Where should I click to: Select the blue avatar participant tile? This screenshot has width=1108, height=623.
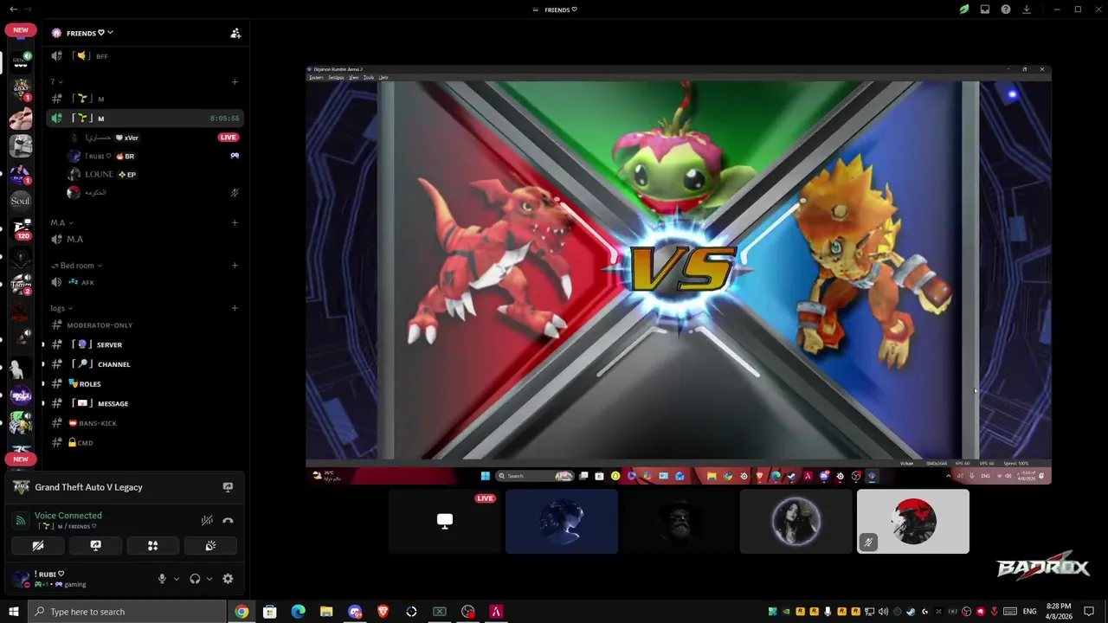pyautogui.click(x=562, y=521)
